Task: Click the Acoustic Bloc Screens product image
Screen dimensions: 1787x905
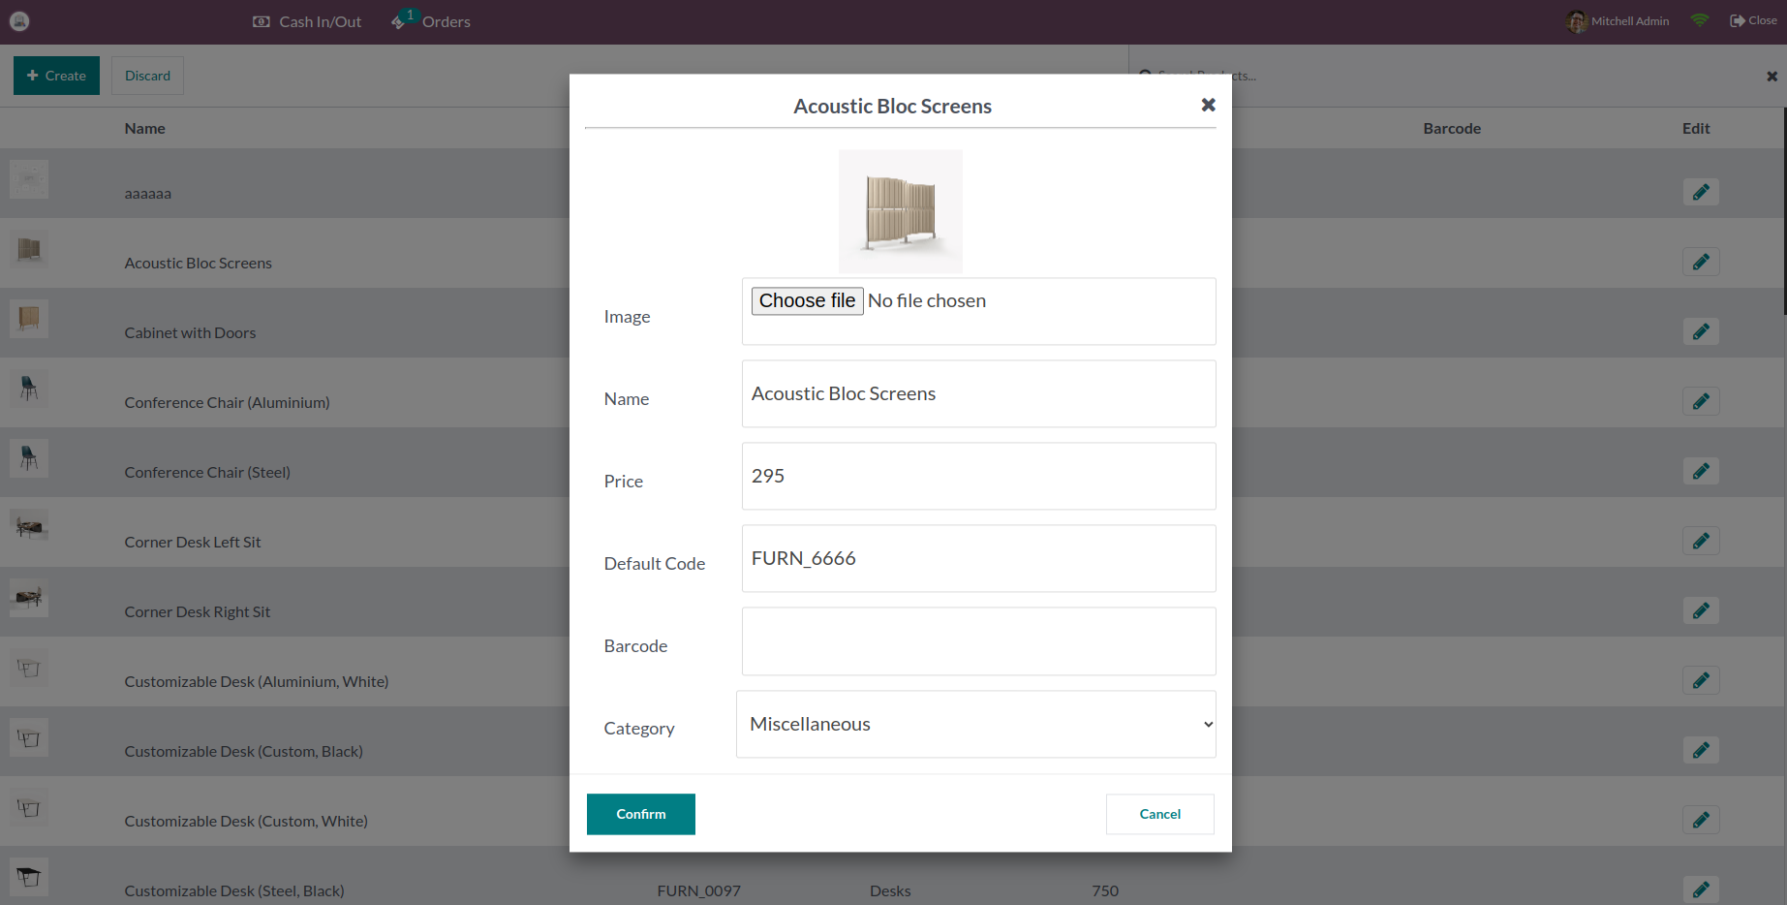Action: tap(900, 211)
